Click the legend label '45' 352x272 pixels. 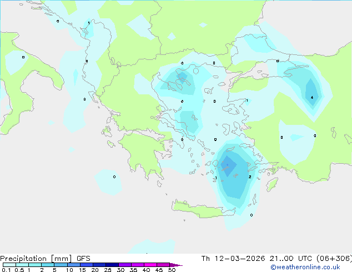[159, 270]
